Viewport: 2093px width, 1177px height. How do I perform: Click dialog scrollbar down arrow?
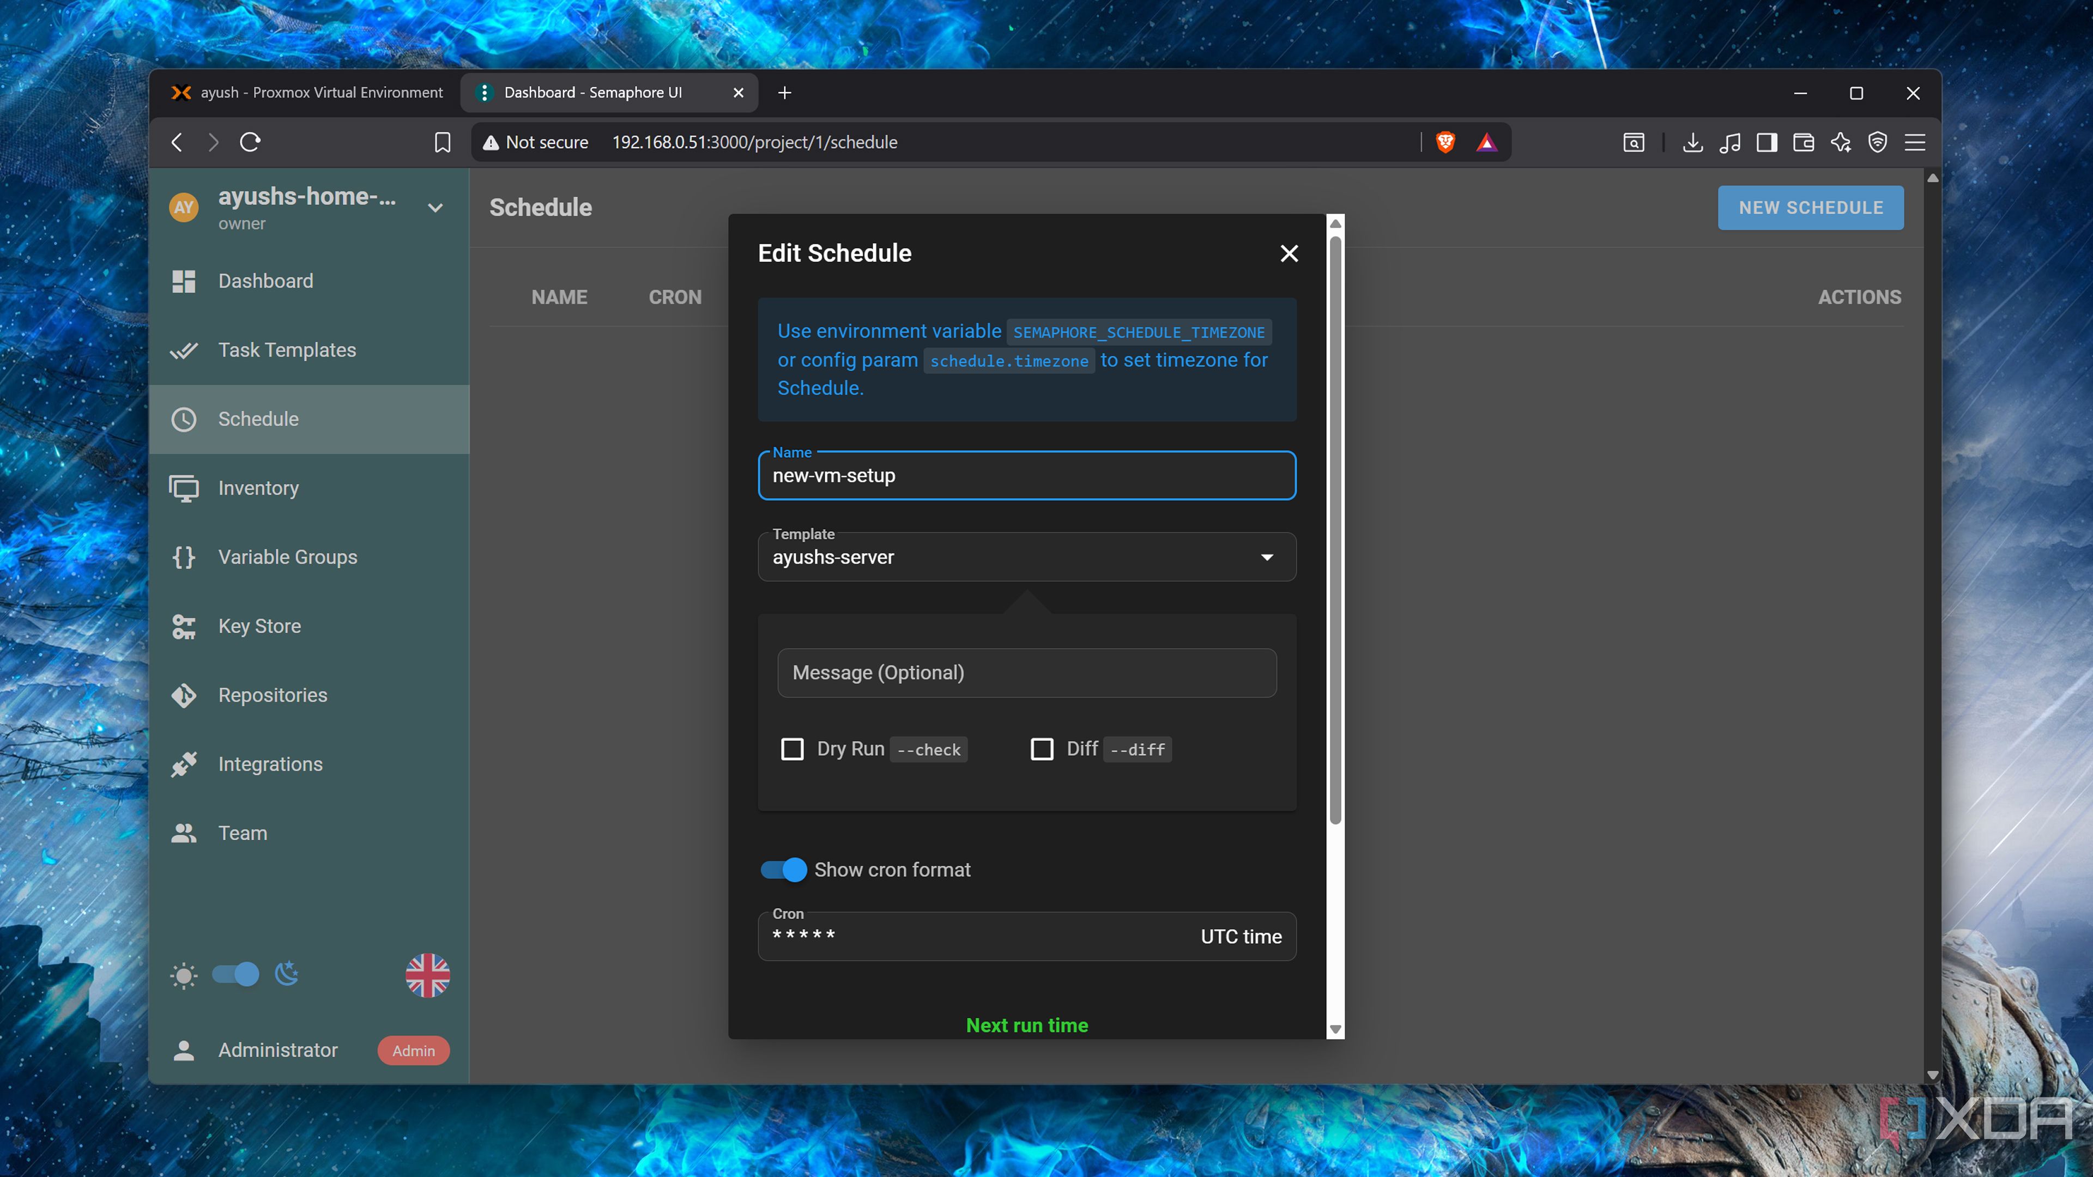click(x=1335, y=1030)
